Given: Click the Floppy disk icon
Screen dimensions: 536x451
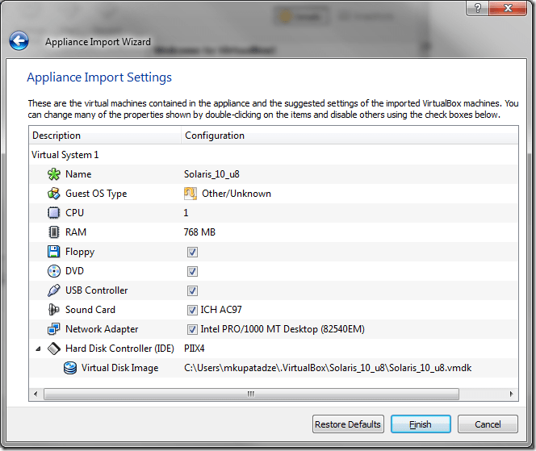Looking at the screenshot, I should 53,252.
